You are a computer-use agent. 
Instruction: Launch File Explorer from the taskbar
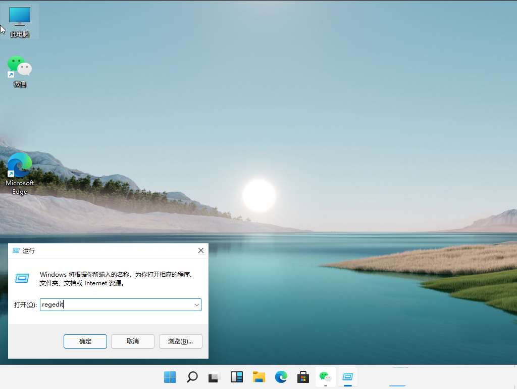pos(259,377)
